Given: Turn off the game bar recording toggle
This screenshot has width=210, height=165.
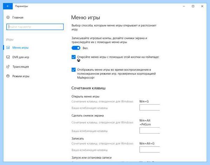Looking at the screenshot, I should click(76, 48).
